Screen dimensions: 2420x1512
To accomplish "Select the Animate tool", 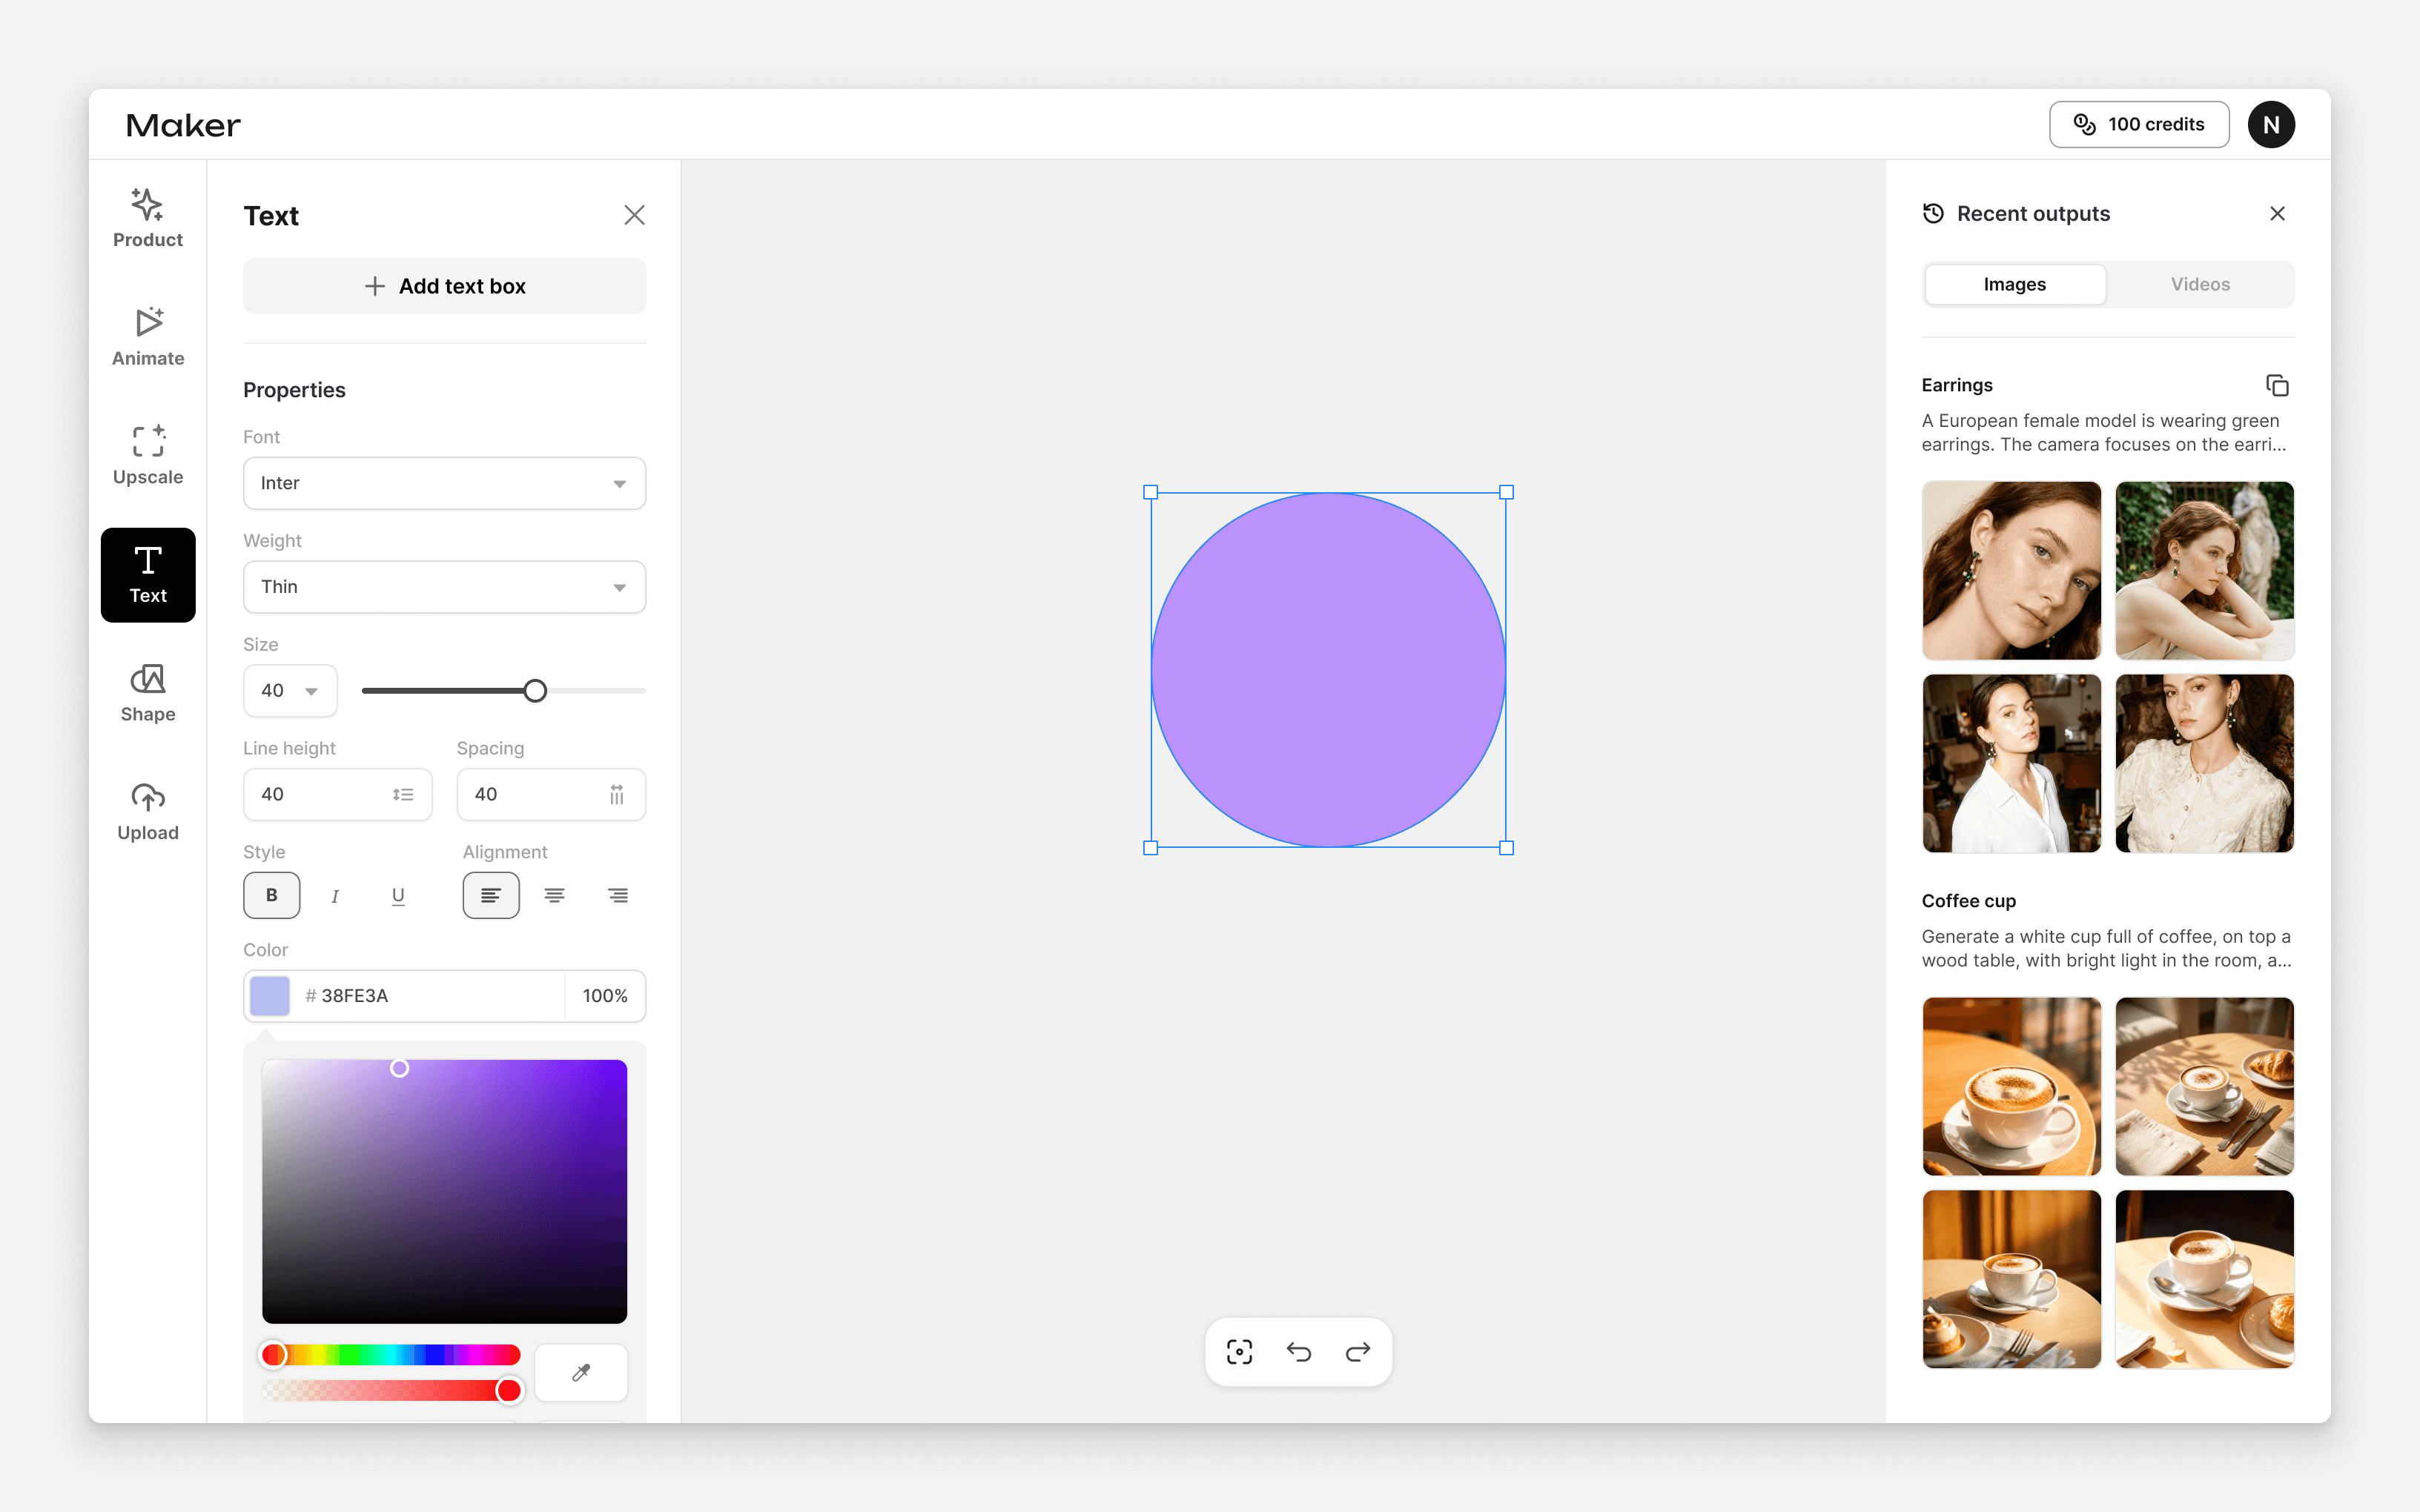I will [148, 337].
